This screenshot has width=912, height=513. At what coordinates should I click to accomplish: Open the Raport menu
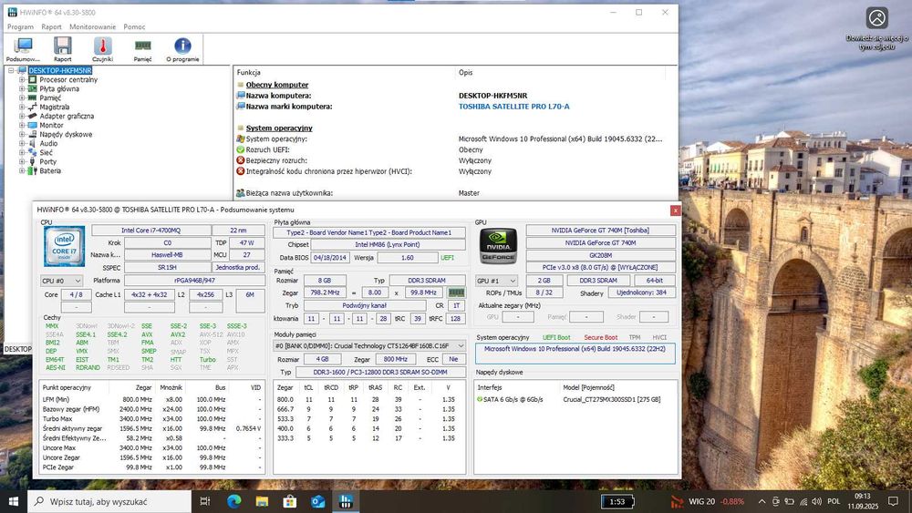coord(51,26)
